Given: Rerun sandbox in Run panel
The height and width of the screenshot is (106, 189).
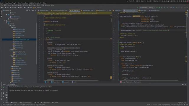Looking at the screenshot, I should (x=4, y=87).
